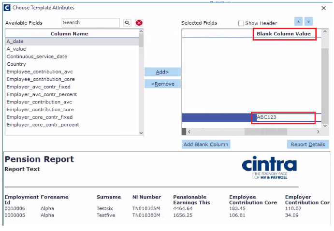Image resolution: width=334 pixels, height=231 pixels.
Task: Click right arrow of Selected Fields horizontal scrollbar
Action: (318, 132)
